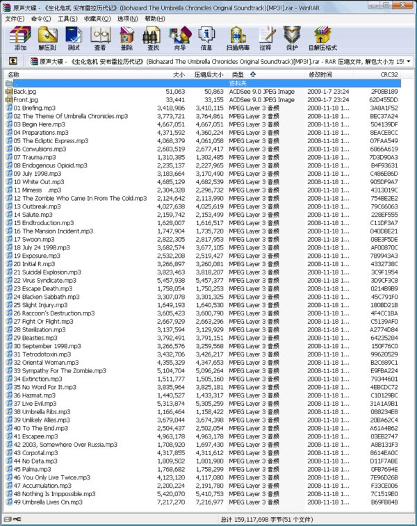
Task: Click the music icon of 01 Briefing.mp3
Action: click(9, 108)
